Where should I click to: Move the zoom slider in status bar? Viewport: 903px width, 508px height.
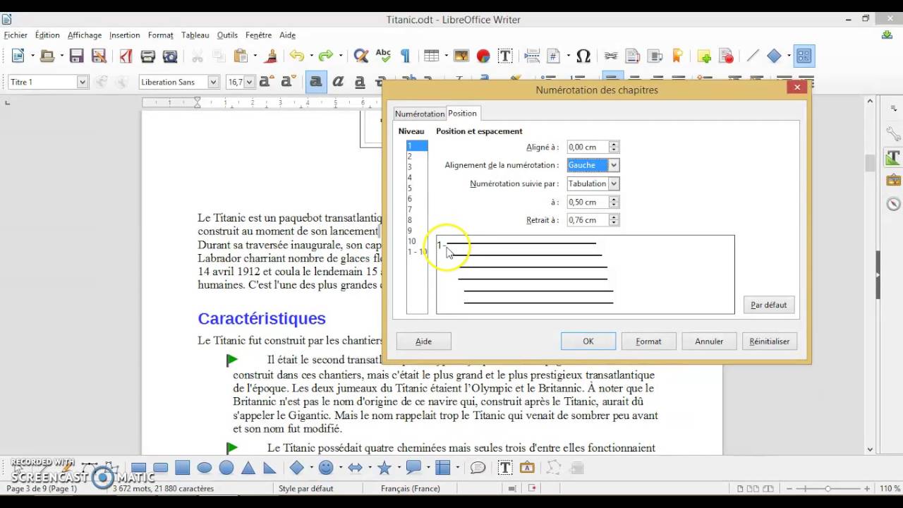828,488
